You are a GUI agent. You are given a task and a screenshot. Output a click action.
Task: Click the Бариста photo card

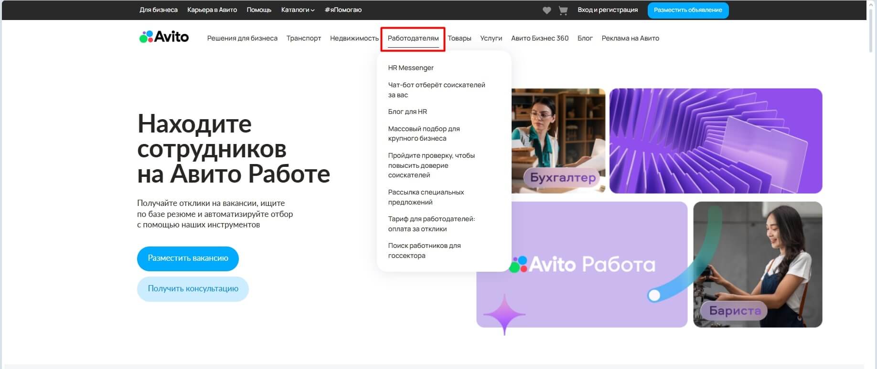point(758,265)
